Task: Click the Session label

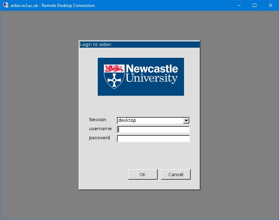Action: [98, 120]
